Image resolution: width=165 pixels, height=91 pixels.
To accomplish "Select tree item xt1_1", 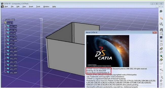I will pos(12,44).
